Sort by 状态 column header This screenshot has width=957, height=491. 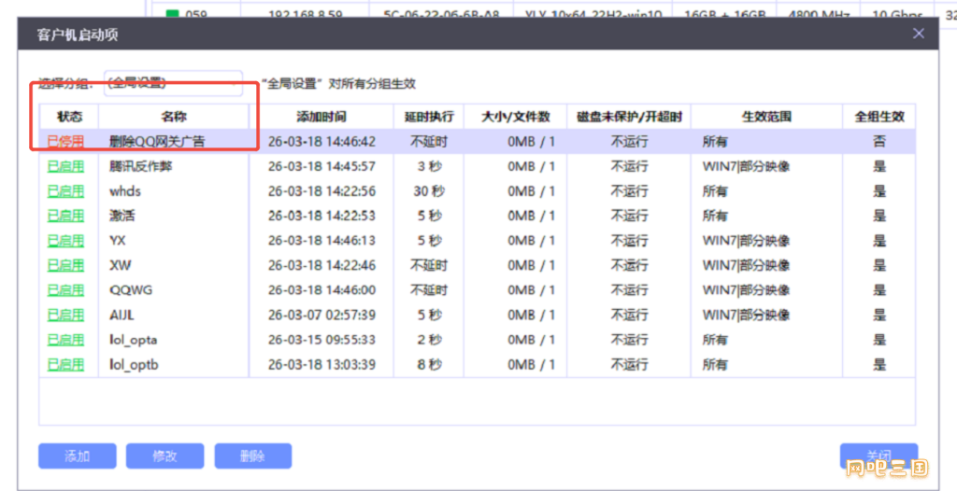coord(69,117)
